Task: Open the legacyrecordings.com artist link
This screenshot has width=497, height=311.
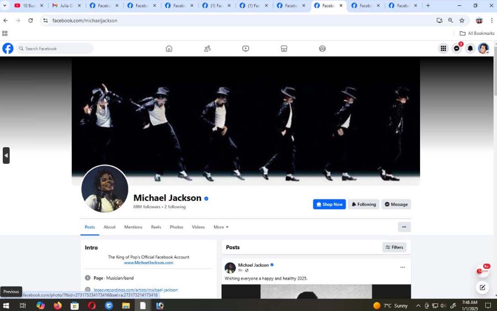Action: (136, 290)
